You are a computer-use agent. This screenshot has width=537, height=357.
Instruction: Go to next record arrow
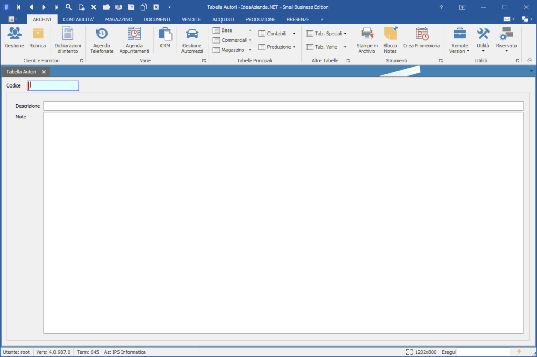click(44, 7)
